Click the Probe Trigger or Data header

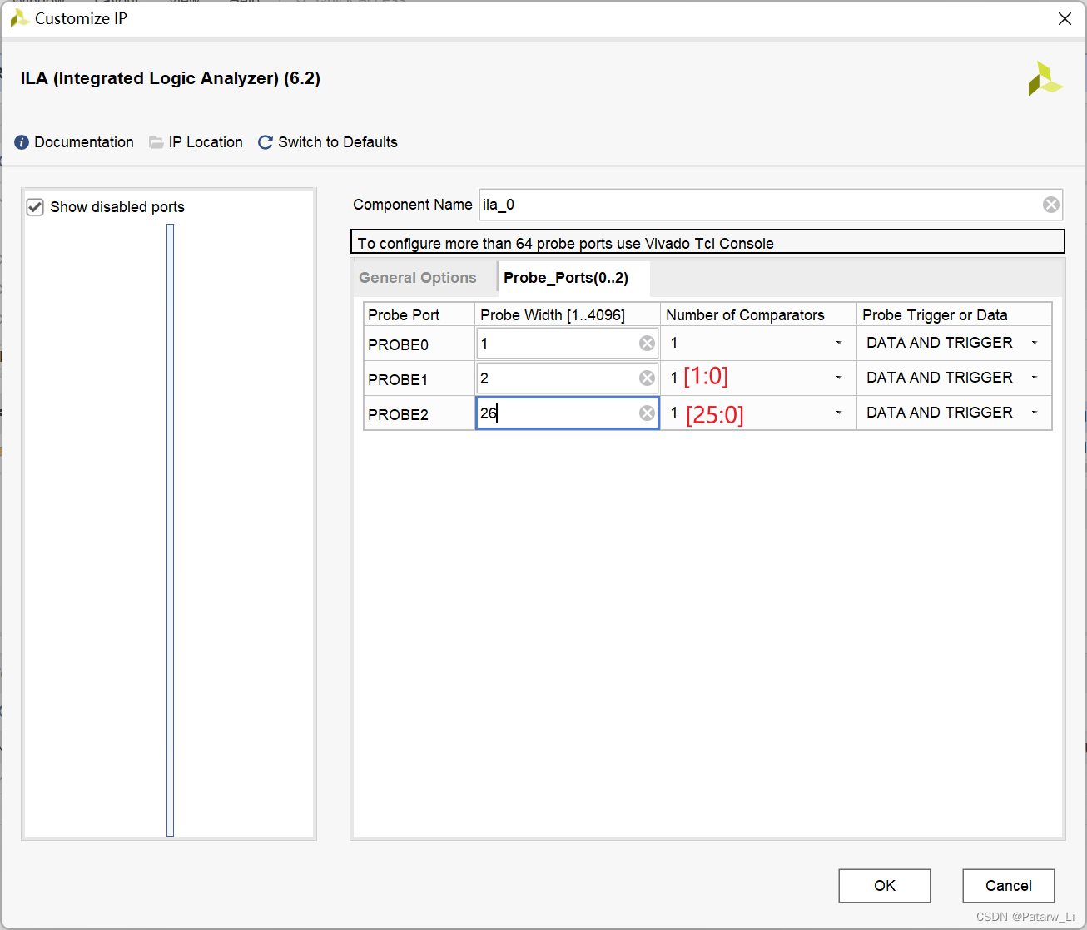click(954, 314)
